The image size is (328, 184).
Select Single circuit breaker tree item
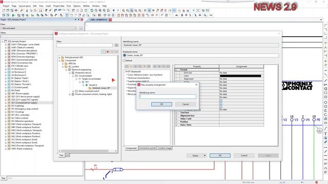(x=91, y=79)
